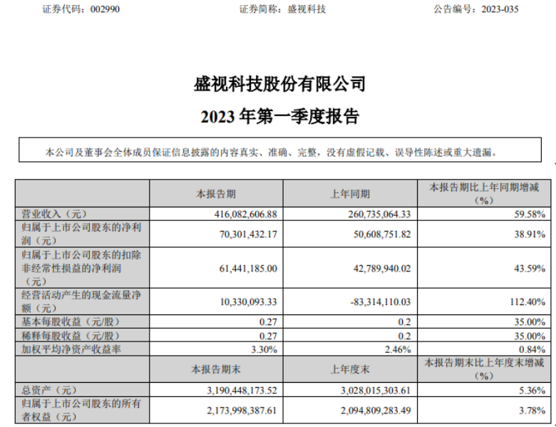
Task: Click 0.27 in basic EPS row
Action: click(269, 321)
